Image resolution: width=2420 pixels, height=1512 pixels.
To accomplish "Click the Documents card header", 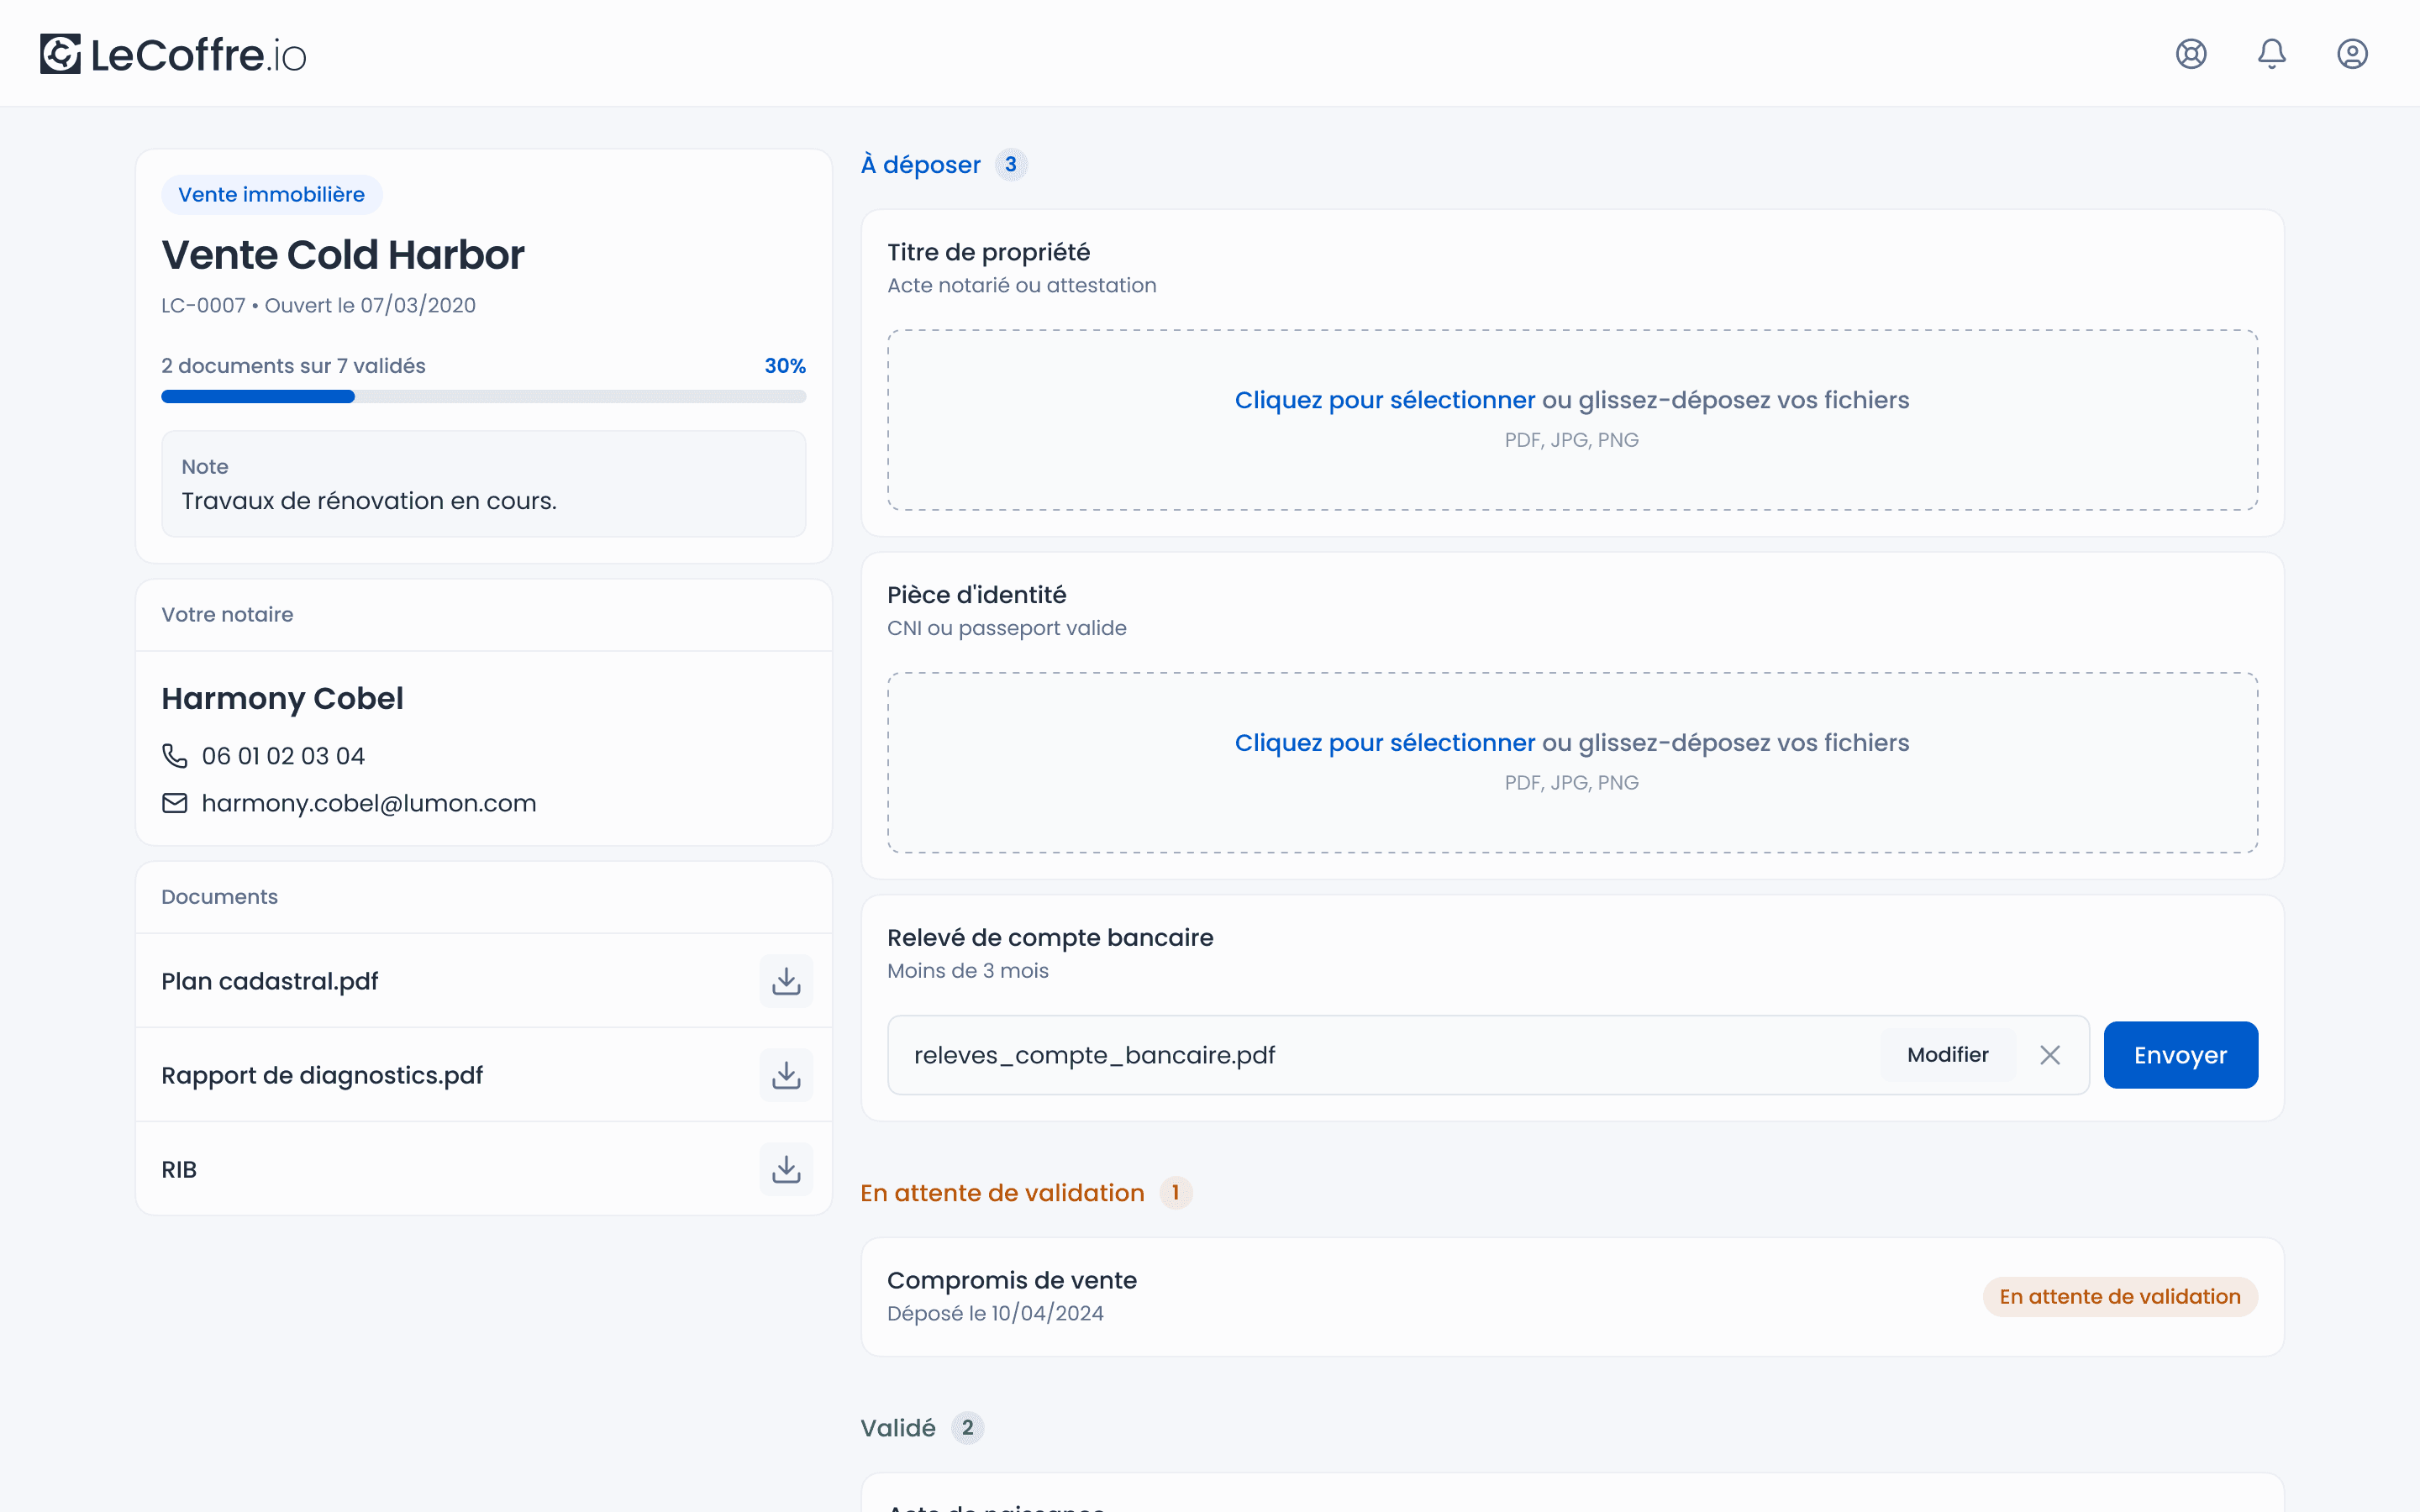I will pyautogui.click(x=484, y=897).
